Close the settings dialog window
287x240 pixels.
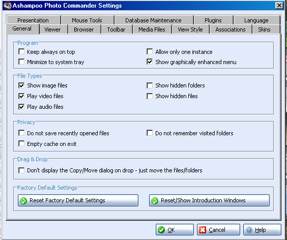click(279, 6)
